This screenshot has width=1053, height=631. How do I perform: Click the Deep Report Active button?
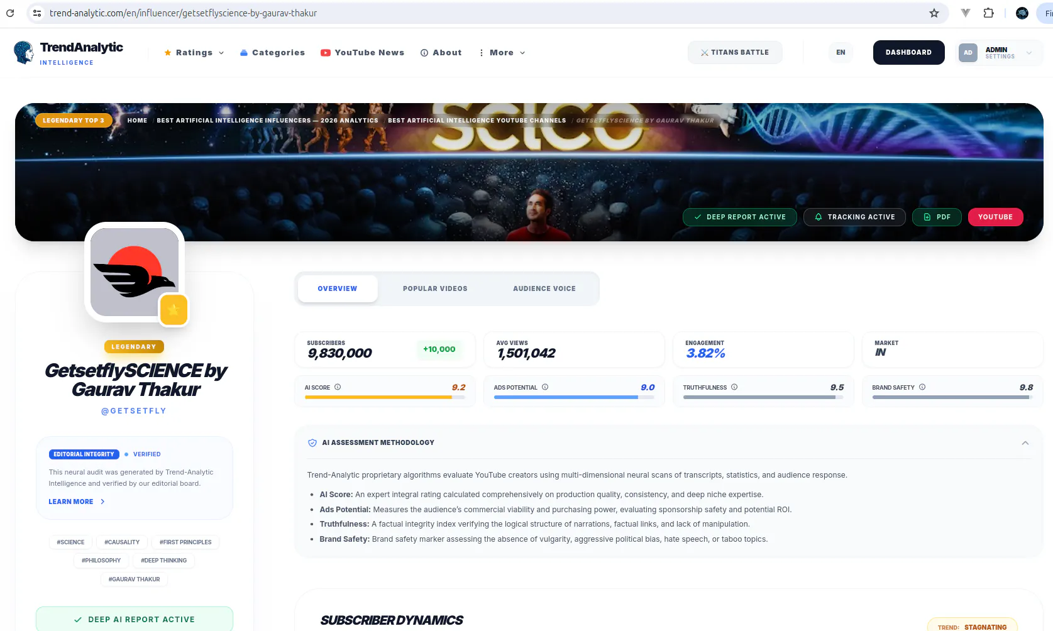click(x=740, y=217)
